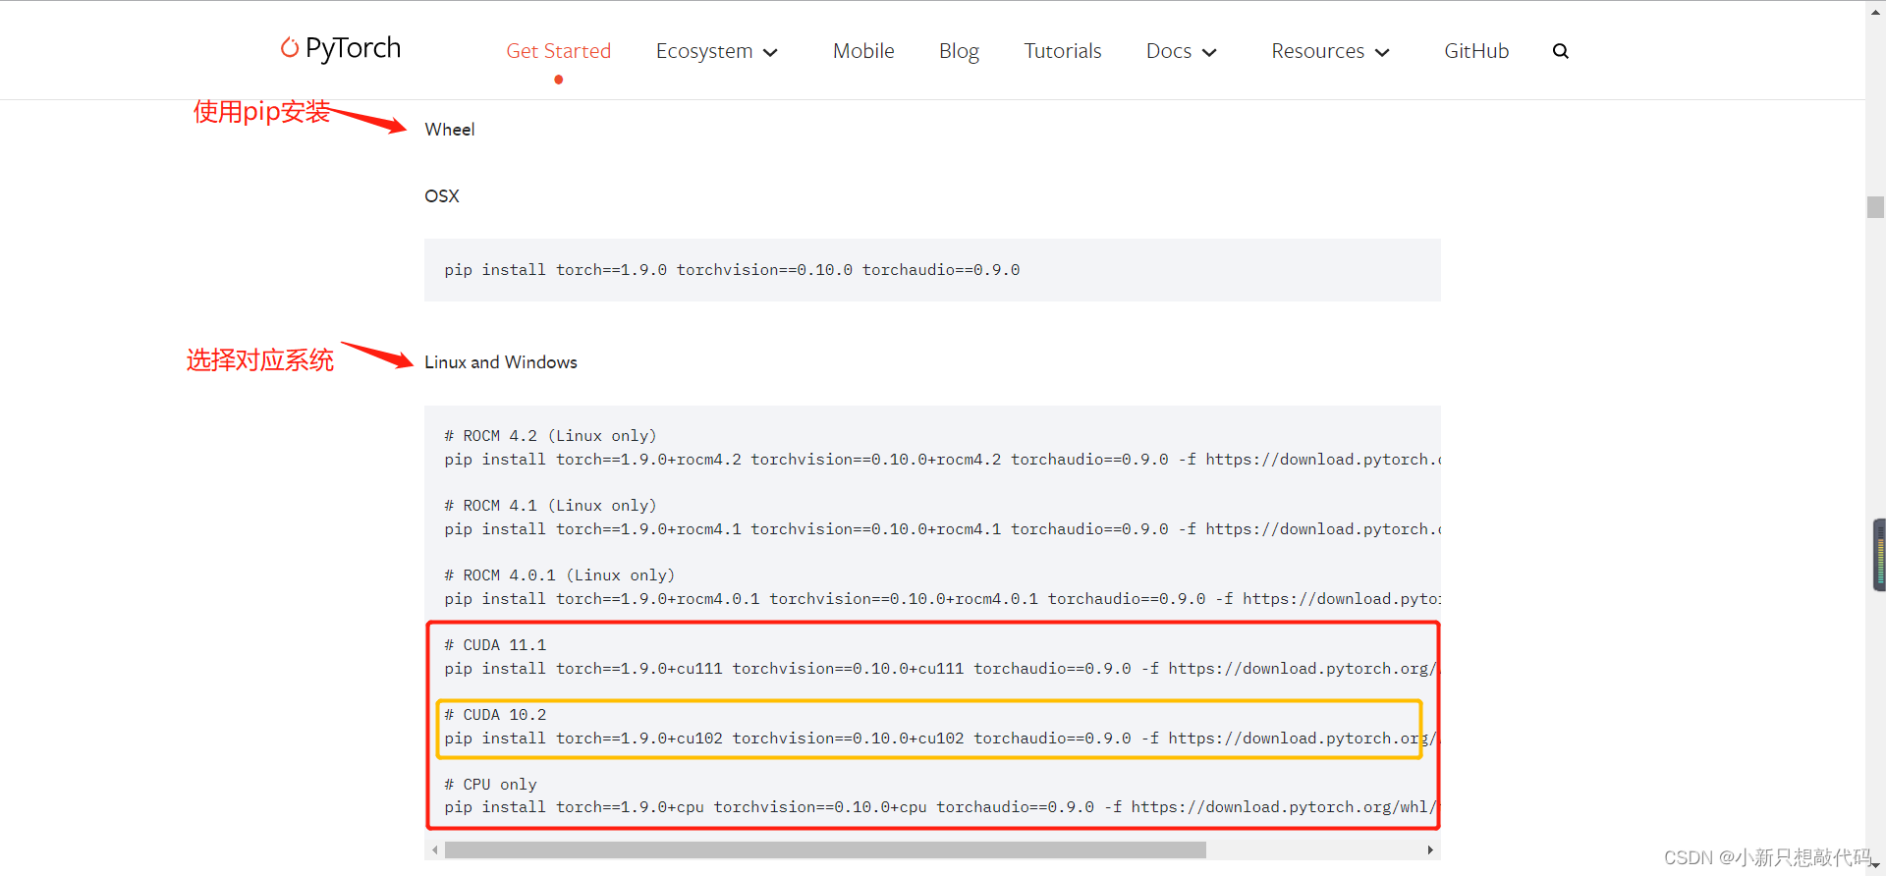Open the GitHub link

[x=1476, y=51]
